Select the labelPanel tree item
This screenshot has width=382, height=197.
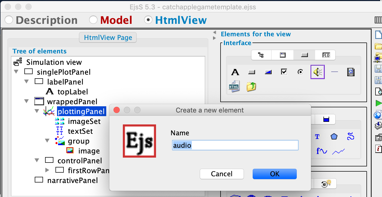[x=65, y=82]
